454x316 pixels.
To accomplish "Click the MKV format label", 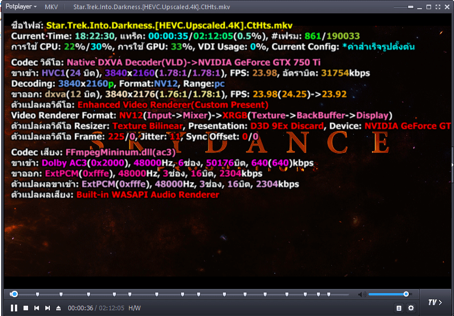I will point(51,7).
